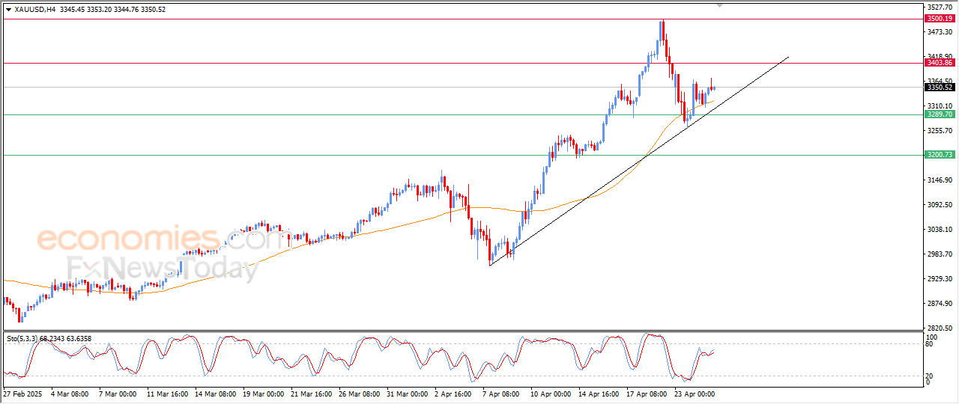Click the dropdown triangle beside XAUUSD,H4
959x404 pixels.
coord(8,10)
